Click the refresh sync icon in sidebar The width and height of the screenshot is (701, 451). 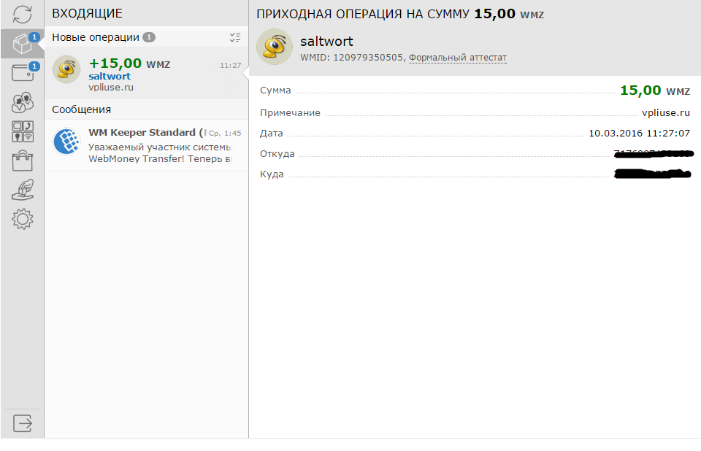pos(23,15)
